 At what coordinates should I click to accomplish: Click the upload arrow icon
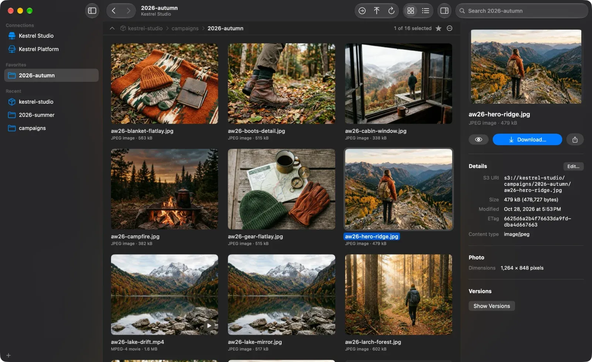click(x=377, y=11)
